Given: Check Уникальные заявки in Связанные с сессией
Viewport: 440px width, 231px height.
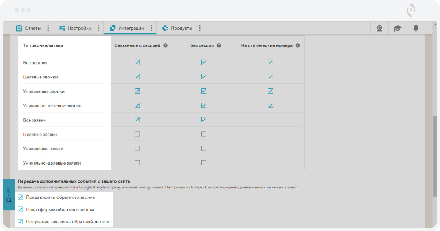Looking at the screenshot, I should tap(137, 148).
